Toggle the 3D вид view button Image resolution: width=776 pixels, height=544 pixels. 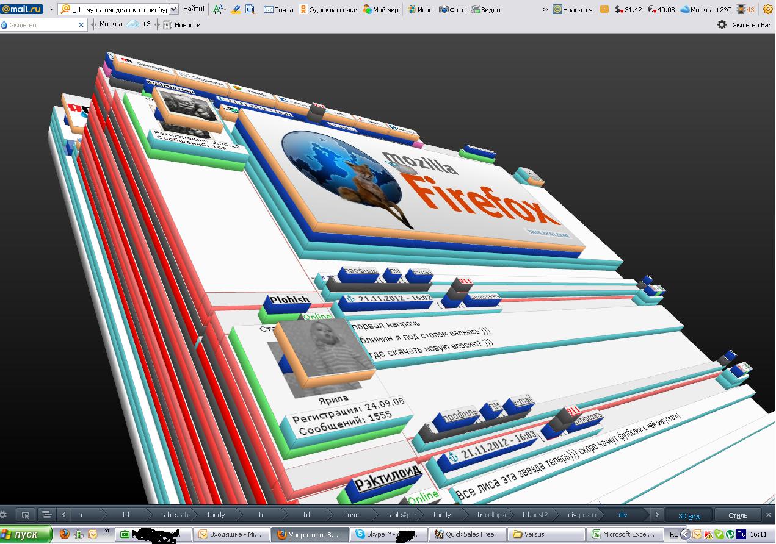(x=689, y=515)
